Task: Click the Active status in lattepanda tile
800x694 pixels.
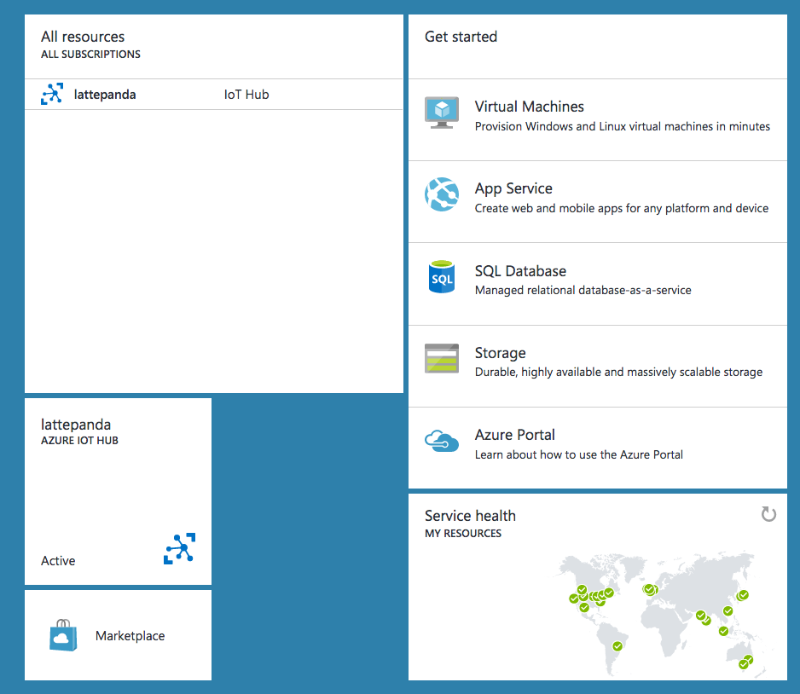Action: click(x=58, y=561)
